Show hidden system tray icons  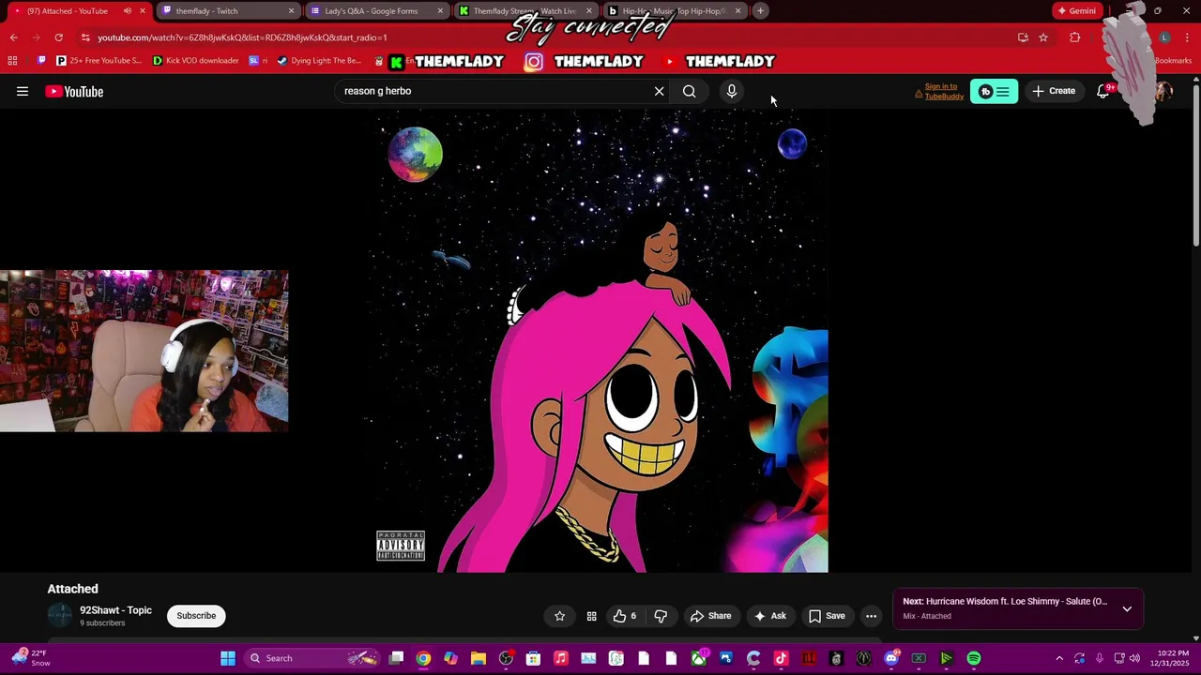click(1059, 658)
